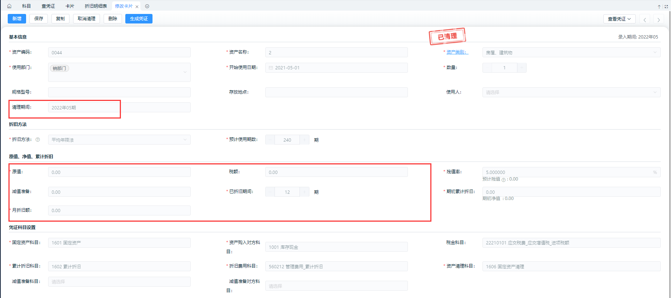Screen dimensions: 671x298
Task: Click the 销部门 tag in 使用部门
Action: click(x=60, y=68)
